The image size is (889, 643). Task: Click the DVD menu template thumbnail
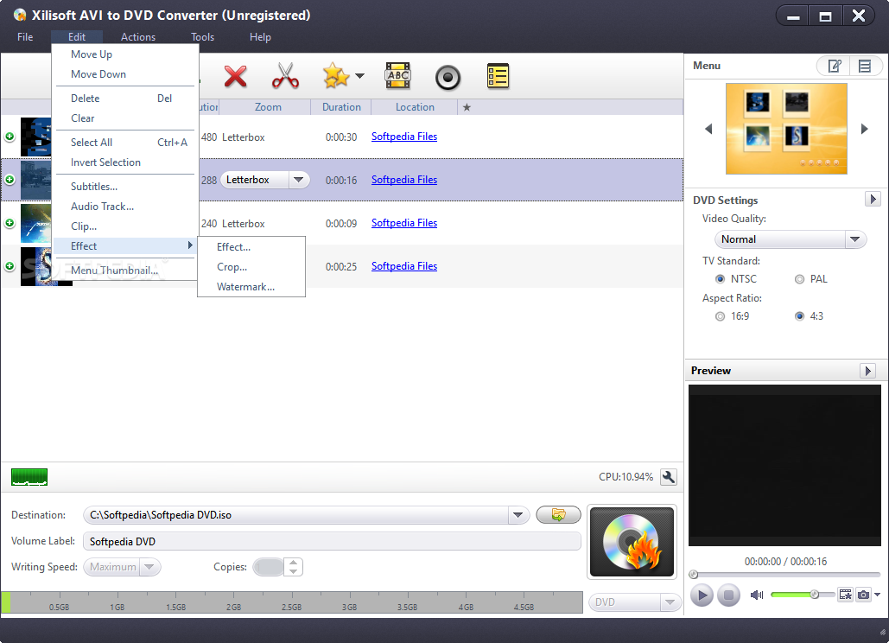[x=786, y=129]
